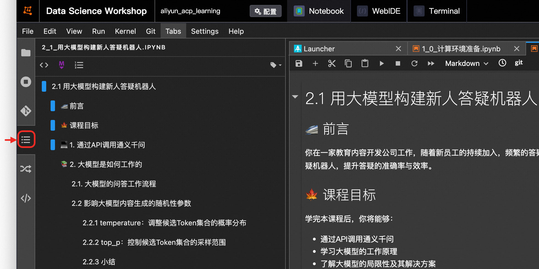Viewport: 539px width, 269px height.
Task: Toggle code cells display in table of contents
Action: (44, 65)
